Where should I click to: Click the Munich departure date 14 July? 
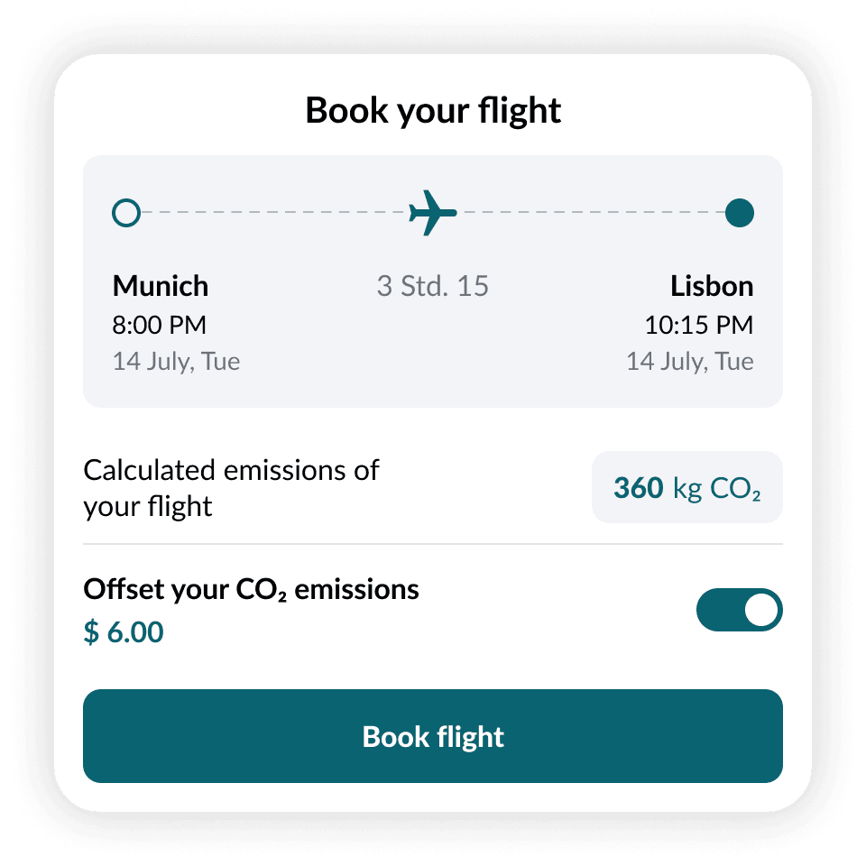pyautogui.click(x=177, y=362)
